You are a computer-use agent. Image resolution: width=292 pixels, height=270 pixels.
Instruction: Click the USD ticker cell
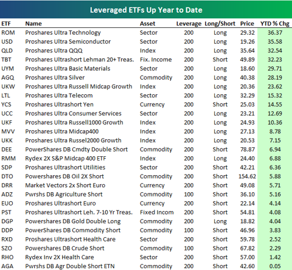click(7, 41)
